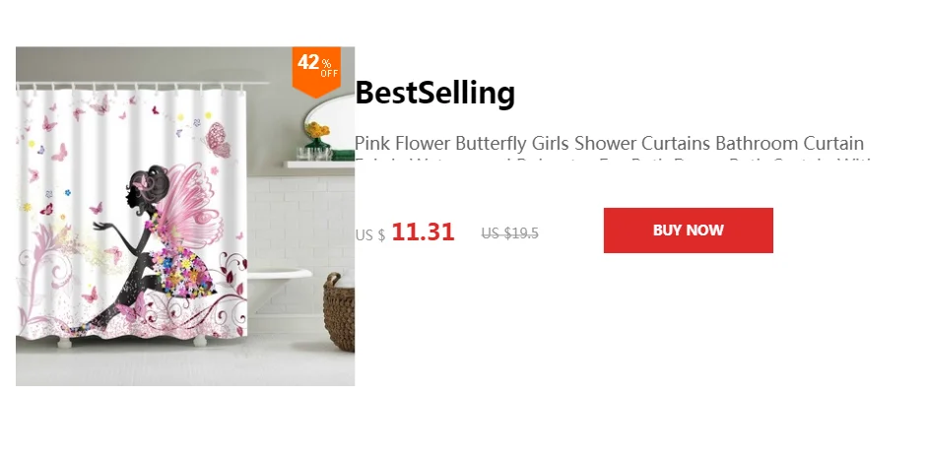The width and height of the screenshot is (929, 462).
Task: Click the glass cups on the shelf
Action: tap(315, 154)
